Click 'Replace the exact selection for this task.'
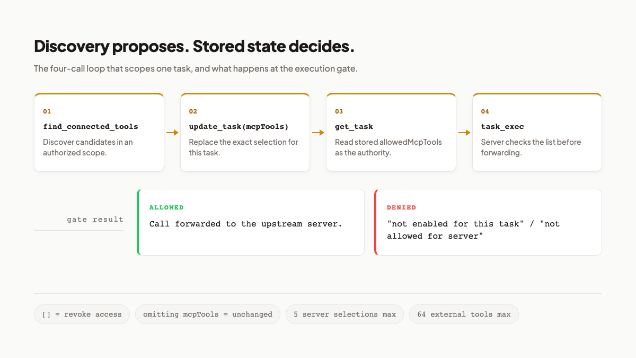 point(243,147)
